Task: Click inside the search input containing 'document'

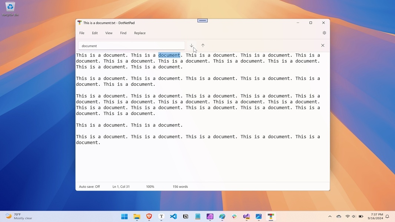Action: pos(131,46)
